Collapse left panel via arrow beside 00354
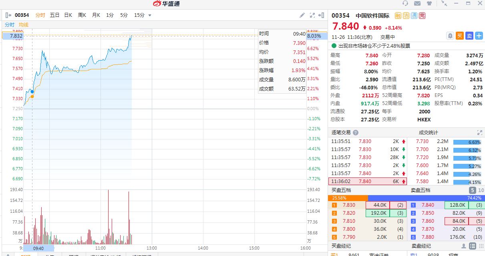The image size is (485, 256). tap(8, 15)
